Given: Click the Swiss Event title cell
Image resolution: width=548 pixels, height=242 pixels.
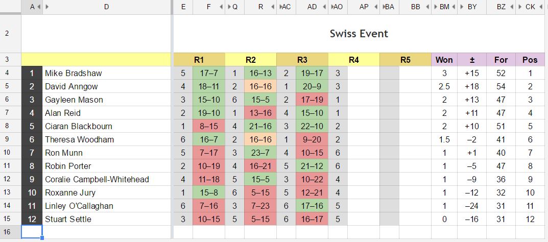Looking at the screenshot, I should [359, 34].
